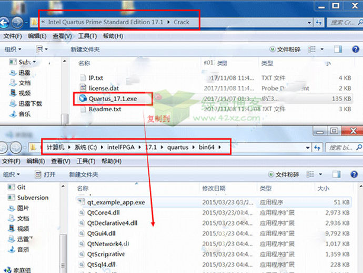Click view mode icon in bin64 window toolbar

pyautogui.click(x=310, y=174)
